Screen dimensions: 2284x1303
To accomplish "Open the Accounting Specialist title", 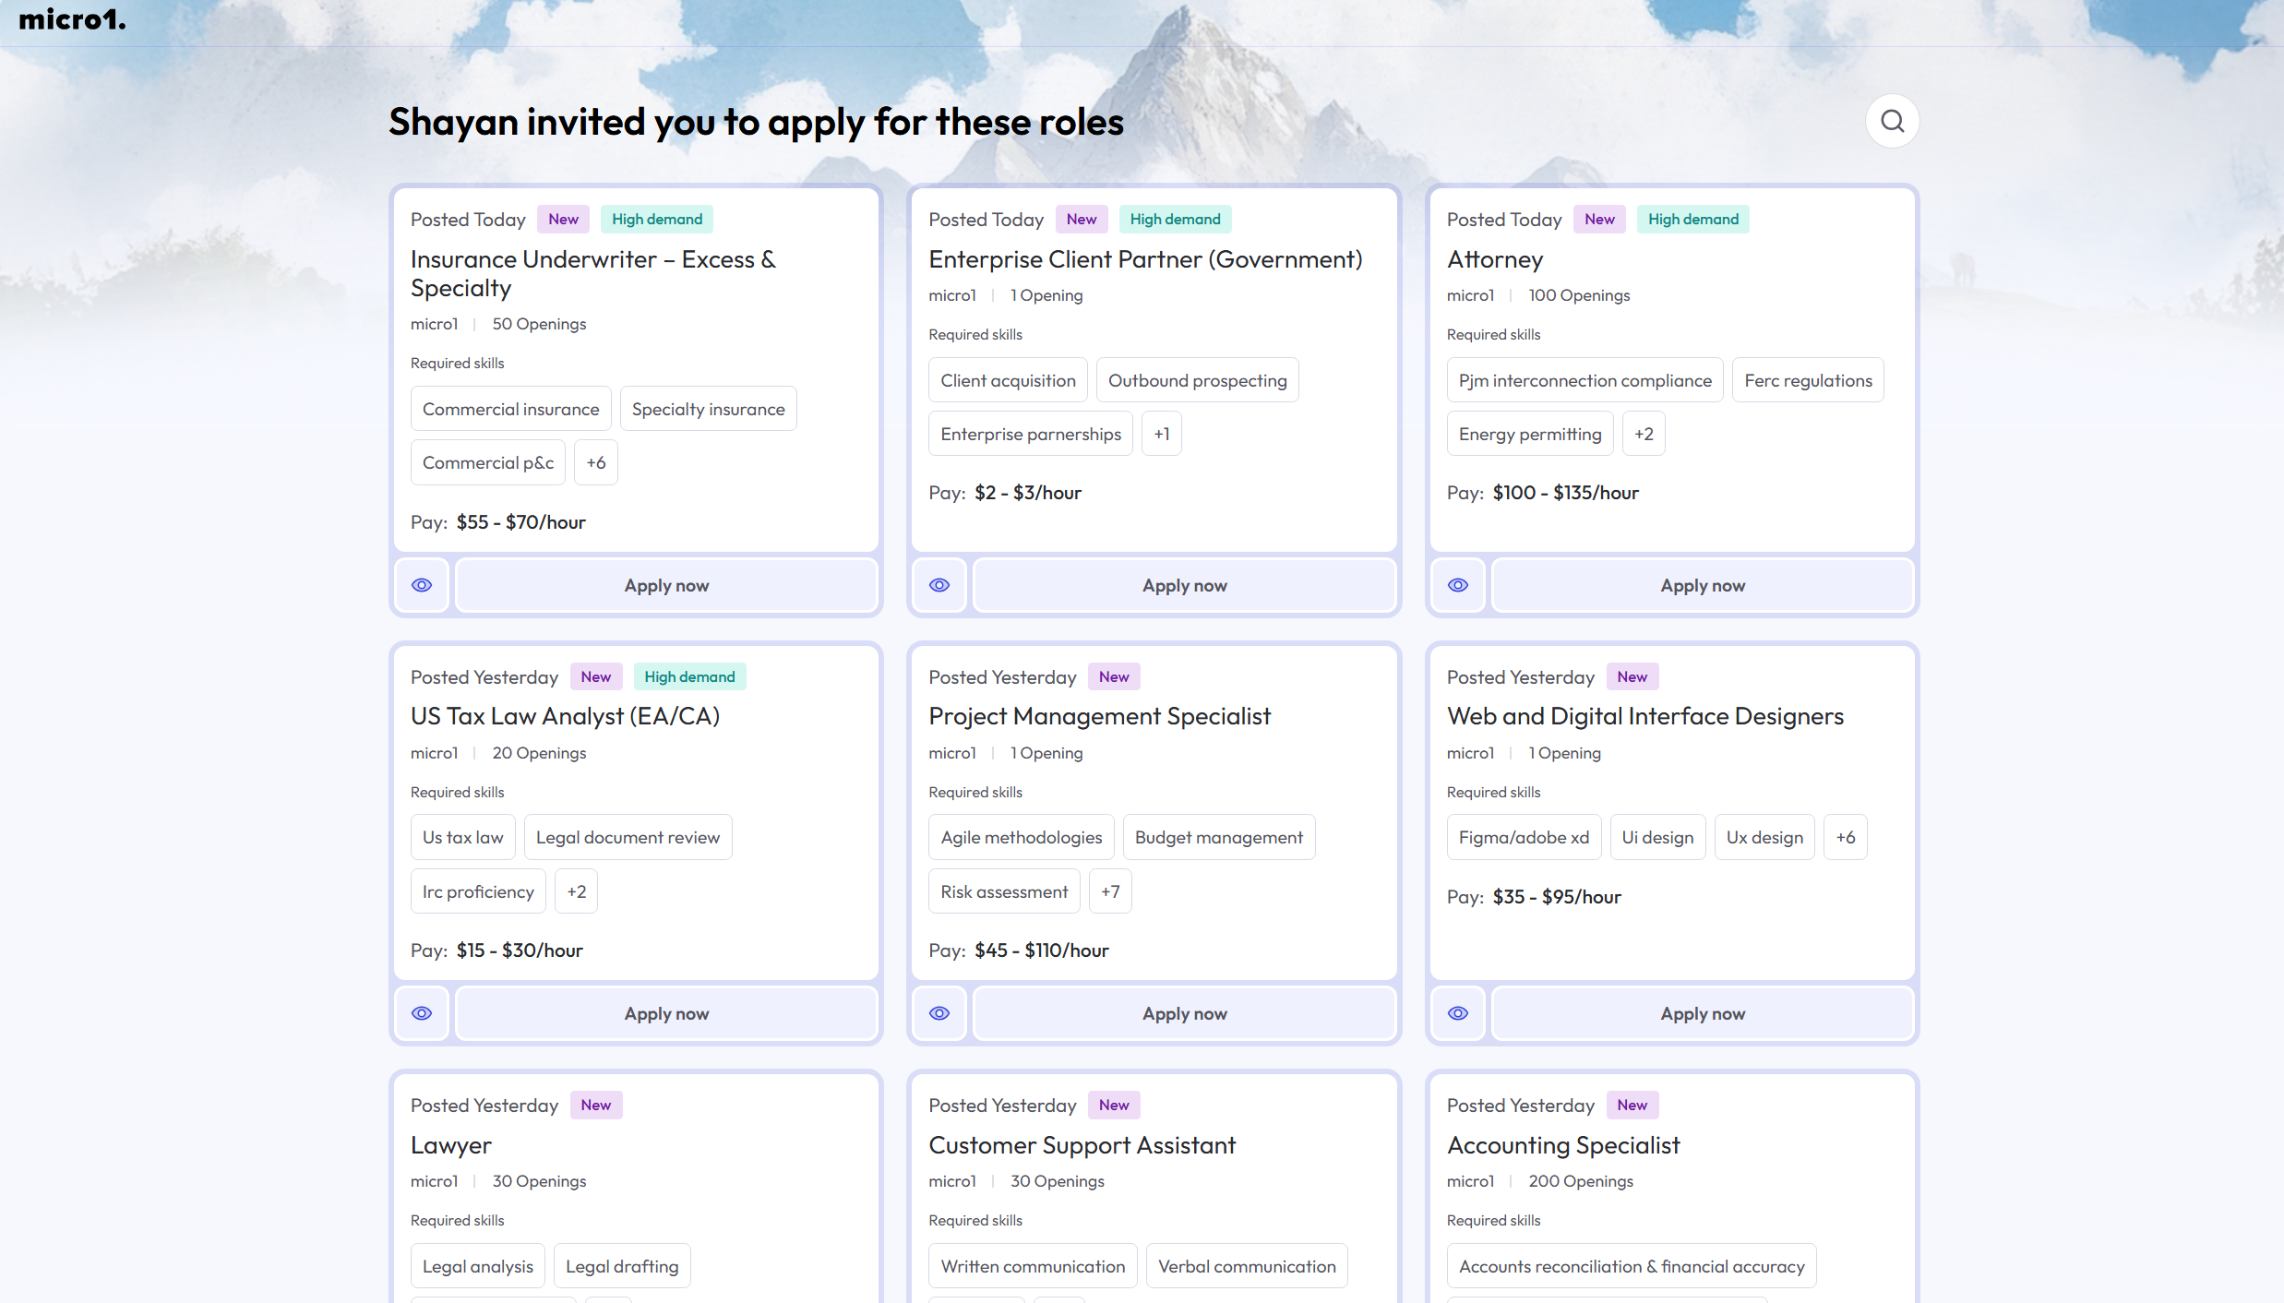I will tap(1563, 1145).
